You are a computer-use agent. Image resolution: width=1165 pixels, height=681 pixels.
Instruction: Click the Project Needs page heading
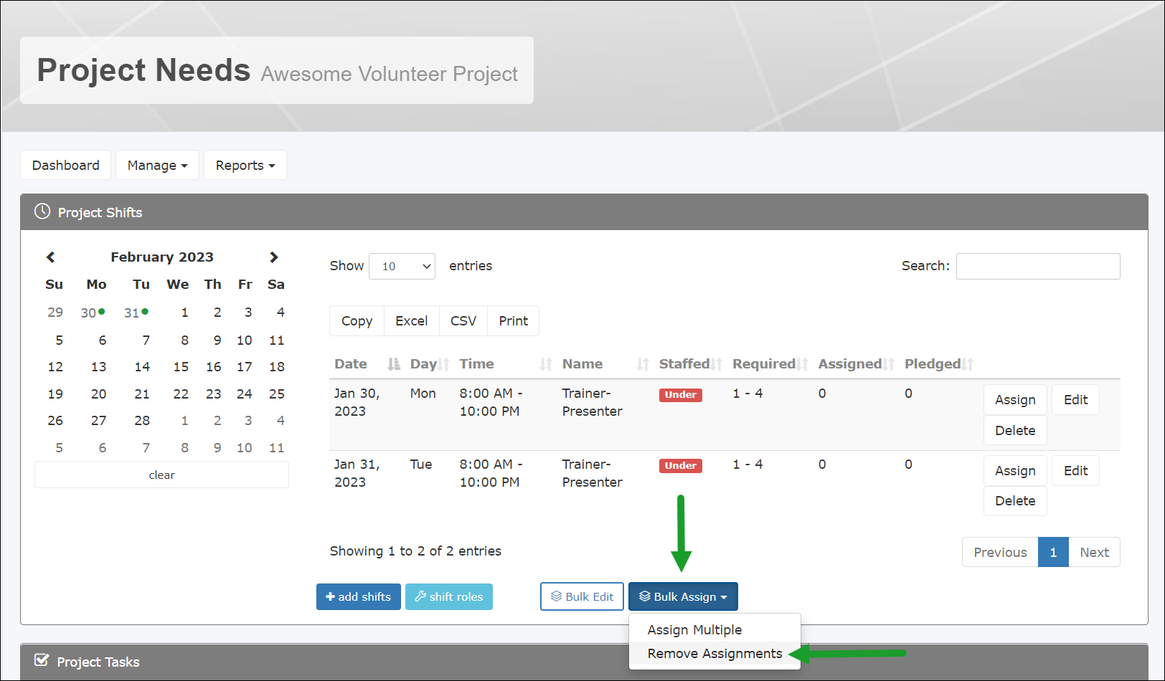pos(143,70)
